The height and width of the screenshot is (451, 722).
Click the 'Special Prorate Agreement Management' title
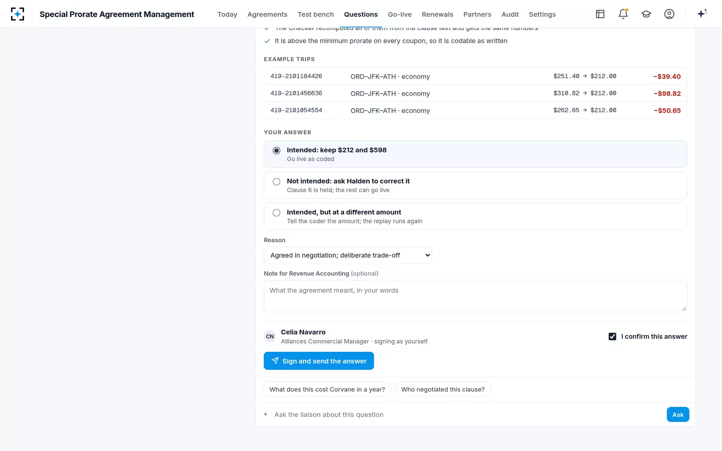(117, 14)
